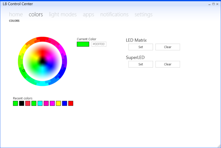Click Clear under LED Matrix
This screenshot has width=221, height=148.
(x=168, y=47)
